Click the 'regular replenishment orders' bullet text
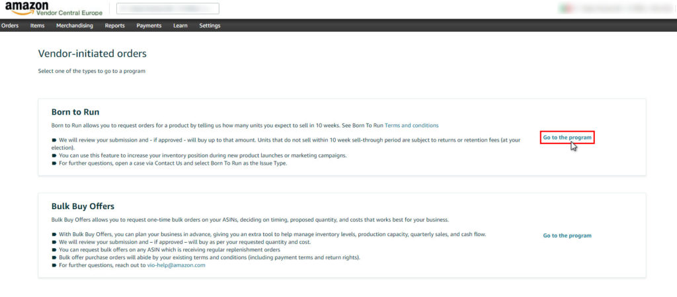Screen dimensions: 677x297 [x=170, y=250]
